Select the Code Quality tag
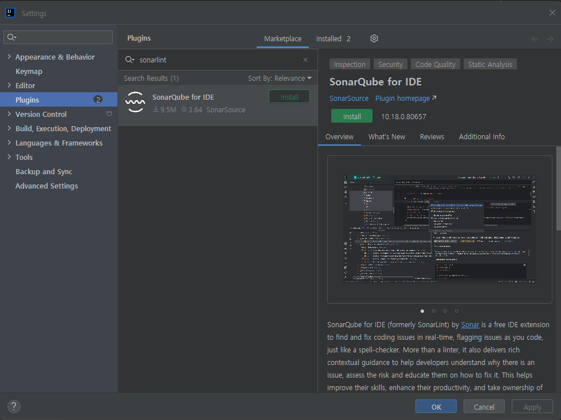Image resolution: width=561 pixels, height=420 pixels. click(435, 64)
